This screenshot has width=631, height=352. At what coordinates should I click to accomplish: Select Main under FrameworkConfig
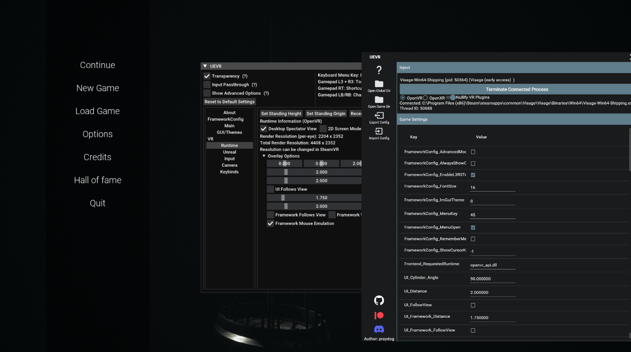[x=229, y=126]
